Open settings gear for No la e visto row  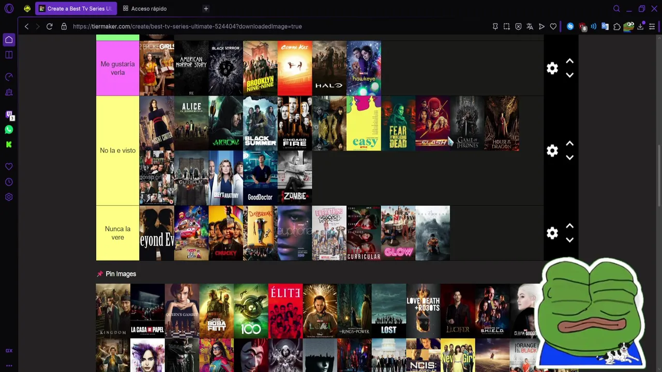(552, 150)
